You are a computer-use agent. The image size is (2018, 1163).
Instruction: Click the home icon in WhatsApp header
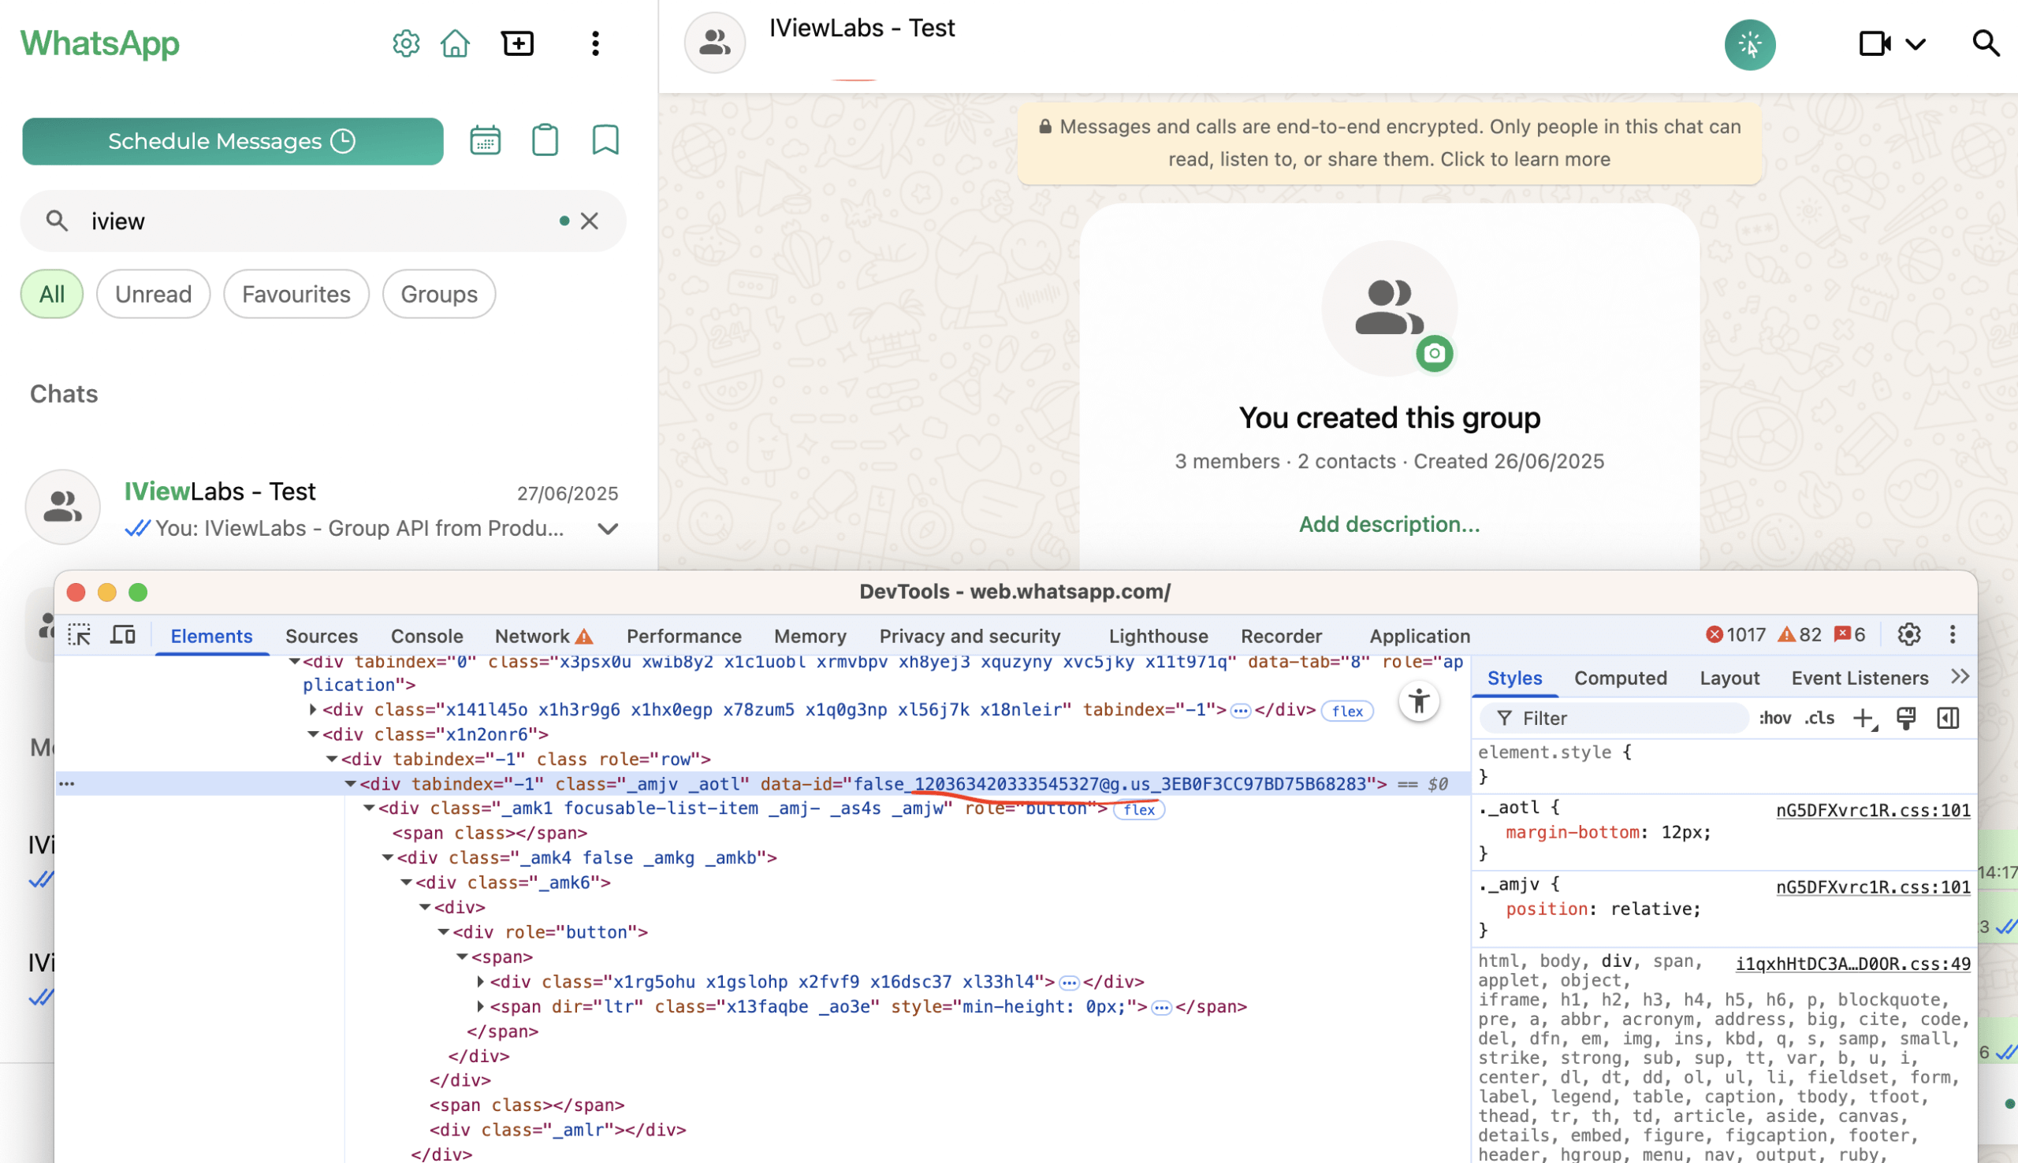coord(455,43)
